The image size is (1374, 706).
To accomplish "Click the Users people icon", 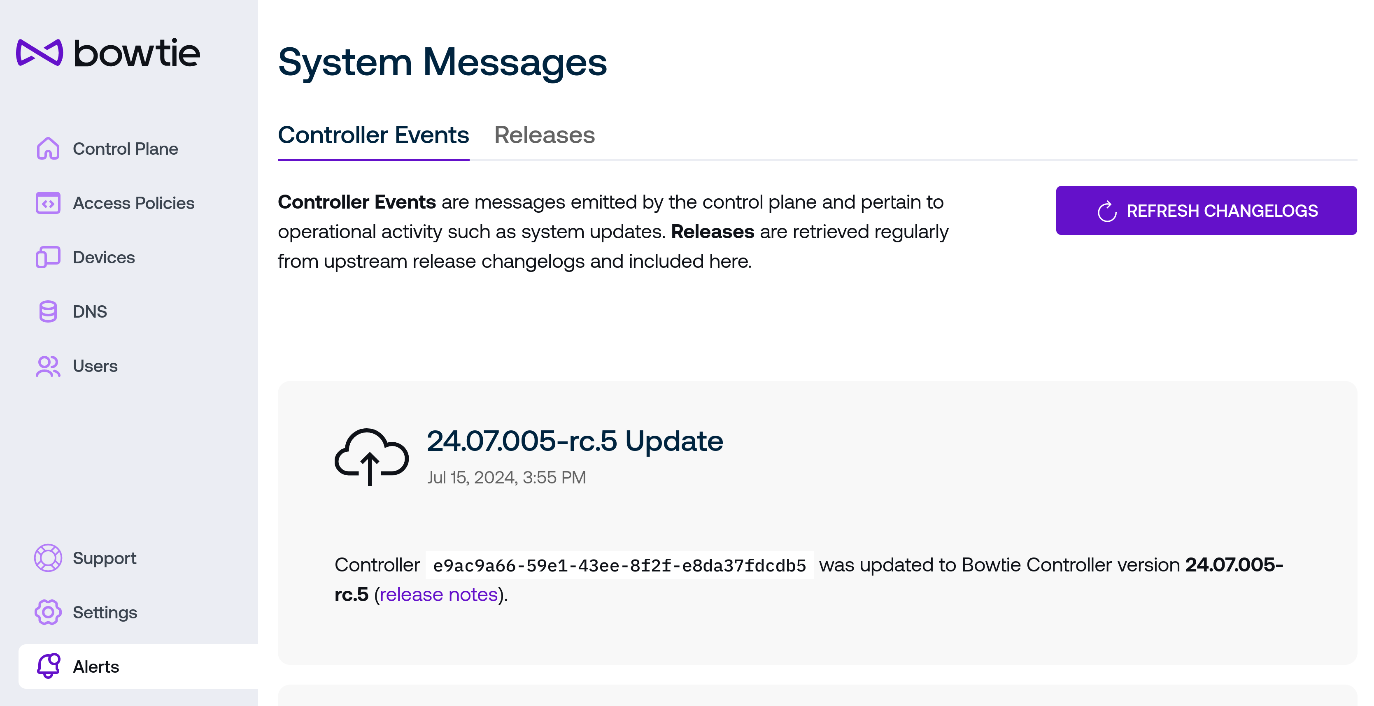I will tap(48, 366).
